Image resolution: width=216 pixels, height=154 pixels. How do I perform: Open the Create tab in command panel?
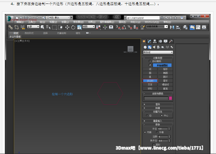144,41
